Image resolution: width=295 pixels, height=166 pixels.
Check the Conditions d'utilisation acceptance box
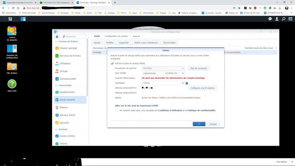click(x=117, y=111)
